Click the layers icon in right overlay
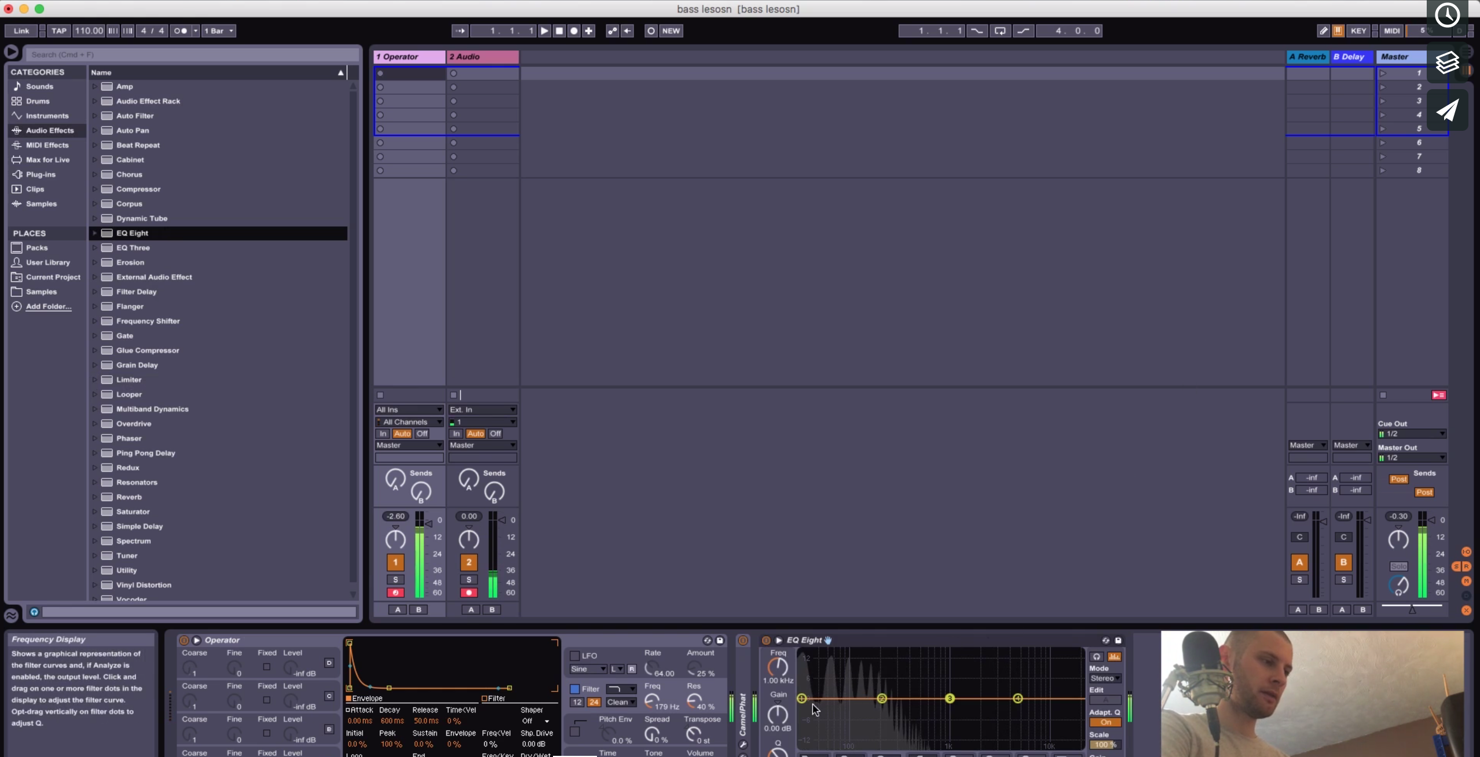The width and height of the screenshot is (1480, 757). 1447,62
